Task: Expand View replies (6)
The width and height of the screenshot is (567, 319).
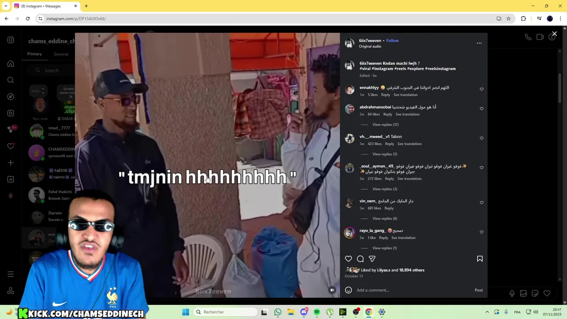Action: point(384,218)
